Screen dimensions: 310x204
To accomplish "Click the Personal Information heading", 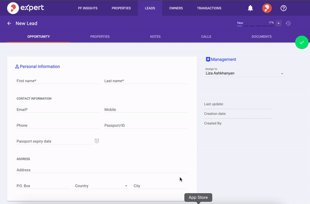I will pos(40,67).
